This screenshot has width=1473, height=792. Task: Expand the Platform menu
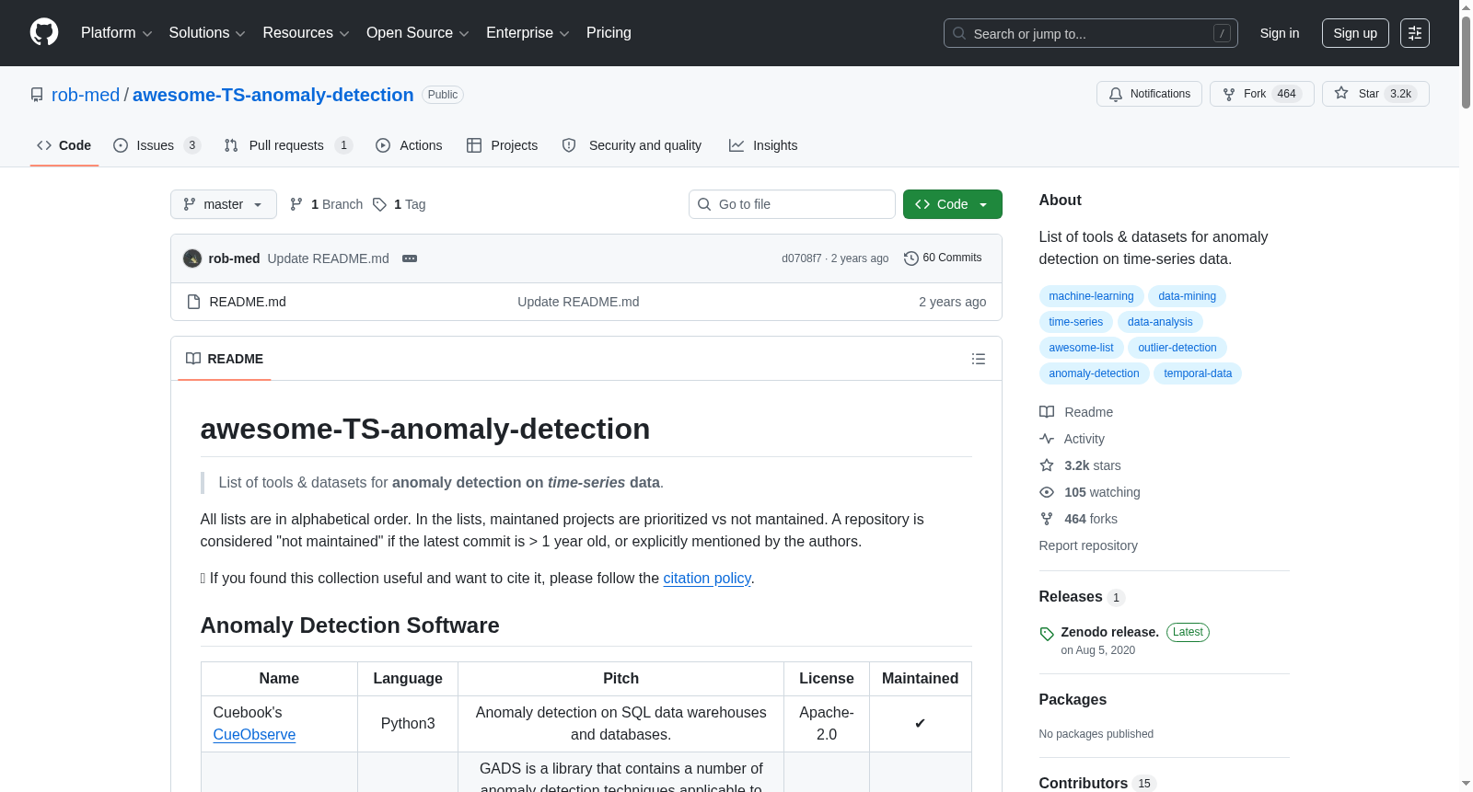click(117, 33)
